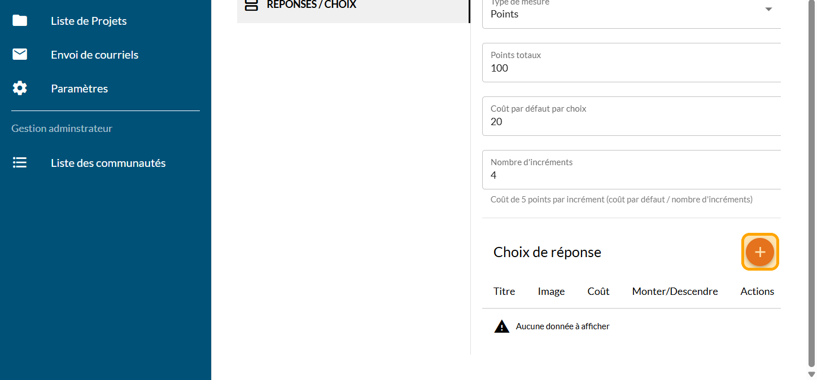Click the icon left of RÉPONSES / CHOIX
The image size is (817, 380).
[x=251, y=5]
